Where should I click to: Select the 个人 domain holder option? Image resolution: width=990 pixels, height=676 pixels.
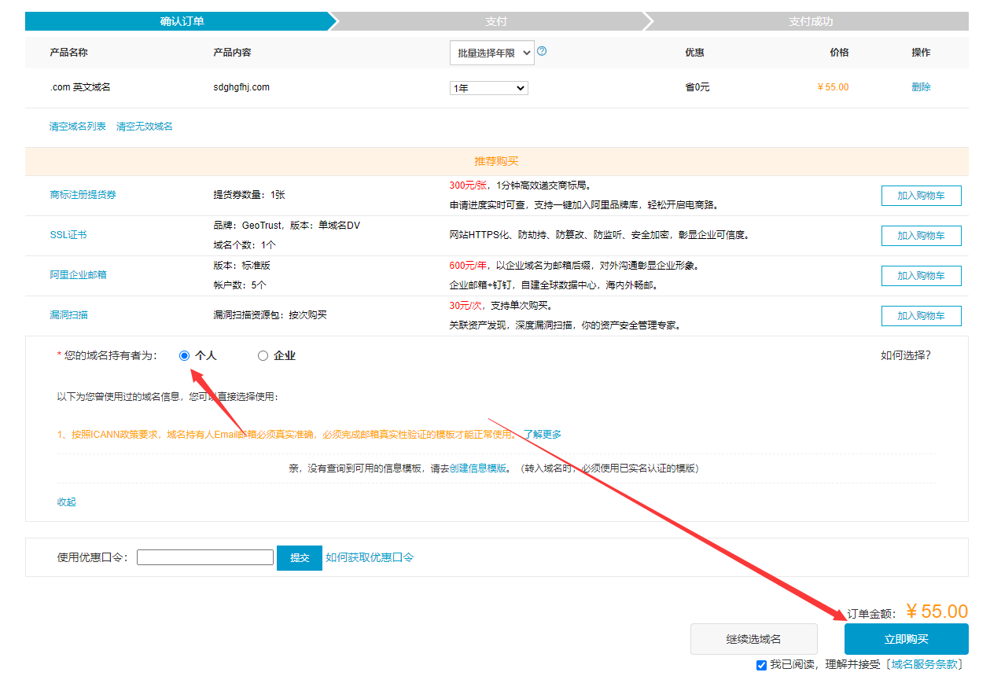point(184,355)
